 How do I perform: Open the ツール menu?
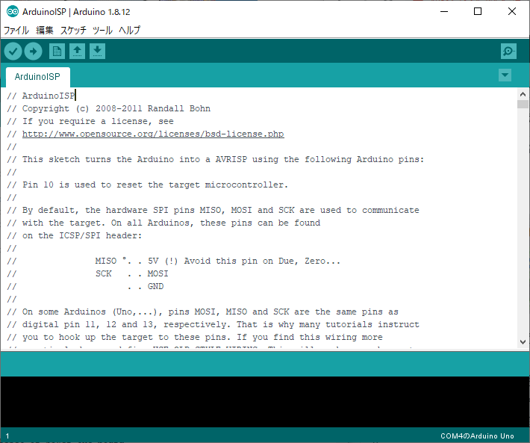coord(102,30)
